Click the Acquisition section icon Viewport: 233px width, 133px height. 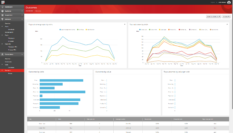[2, 15]
